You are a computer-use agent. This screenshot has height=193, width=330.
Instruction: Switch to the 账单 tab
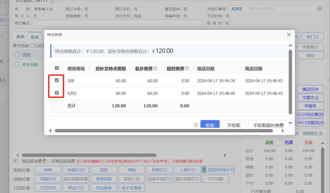click(x=35, y=37)
